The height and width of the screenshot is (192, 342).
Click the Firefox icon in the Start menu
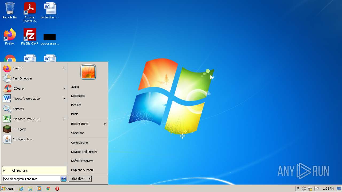pyautogui.click(x=7, y=68)
